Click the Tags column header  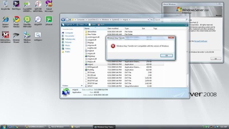click(x=158, y=28)
